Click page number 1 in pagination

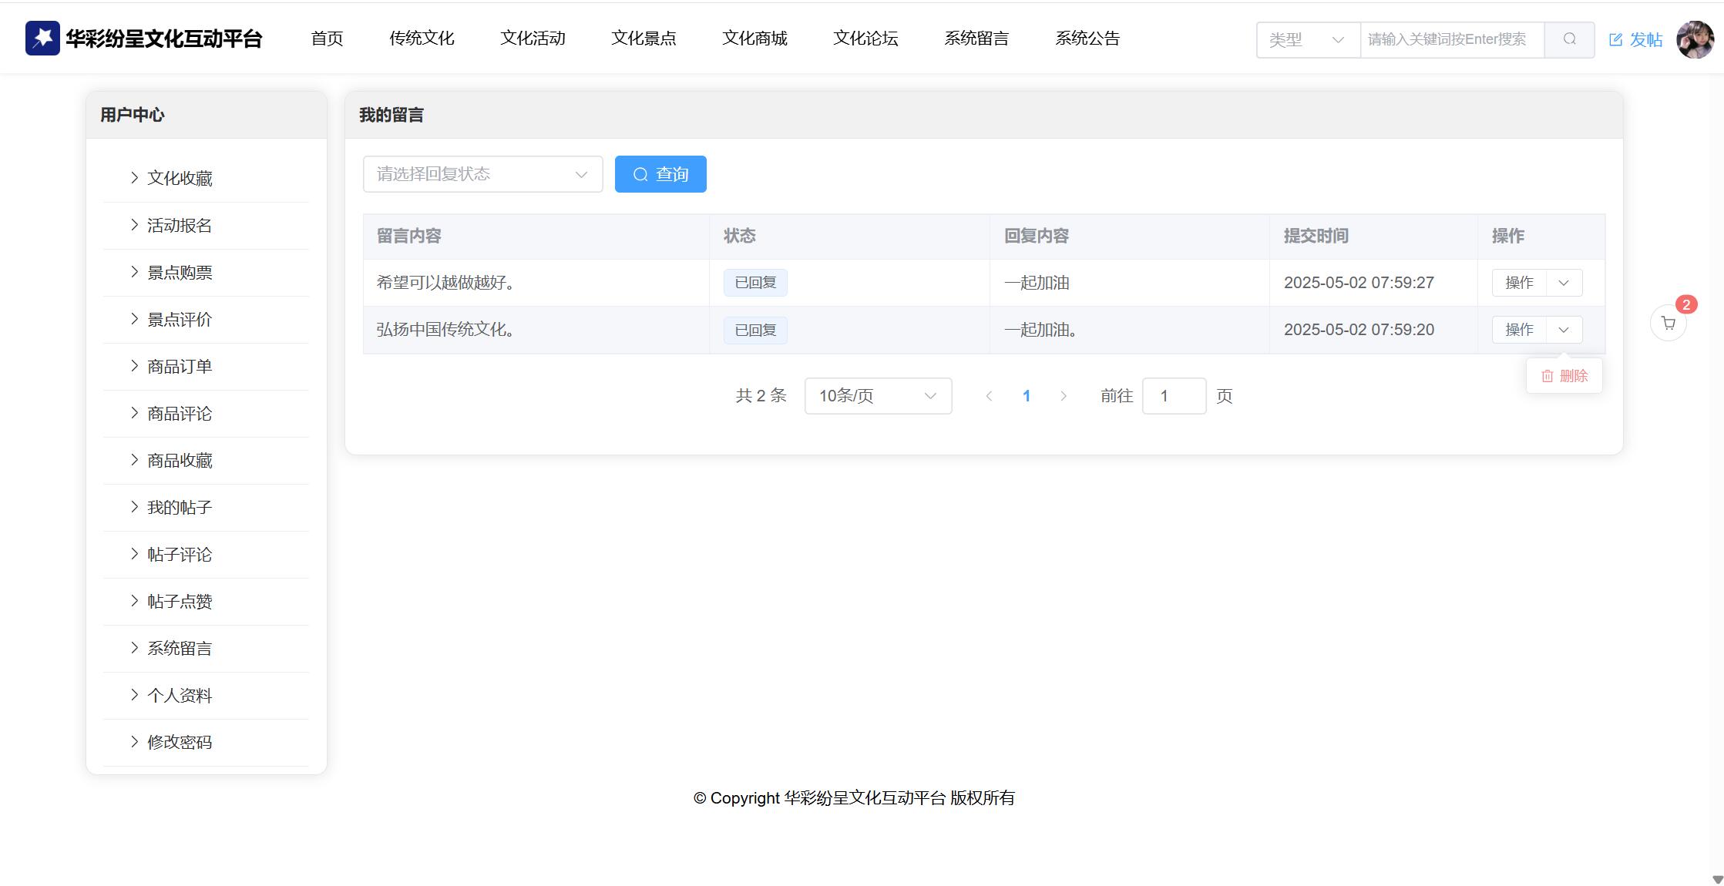point(1027,396)
